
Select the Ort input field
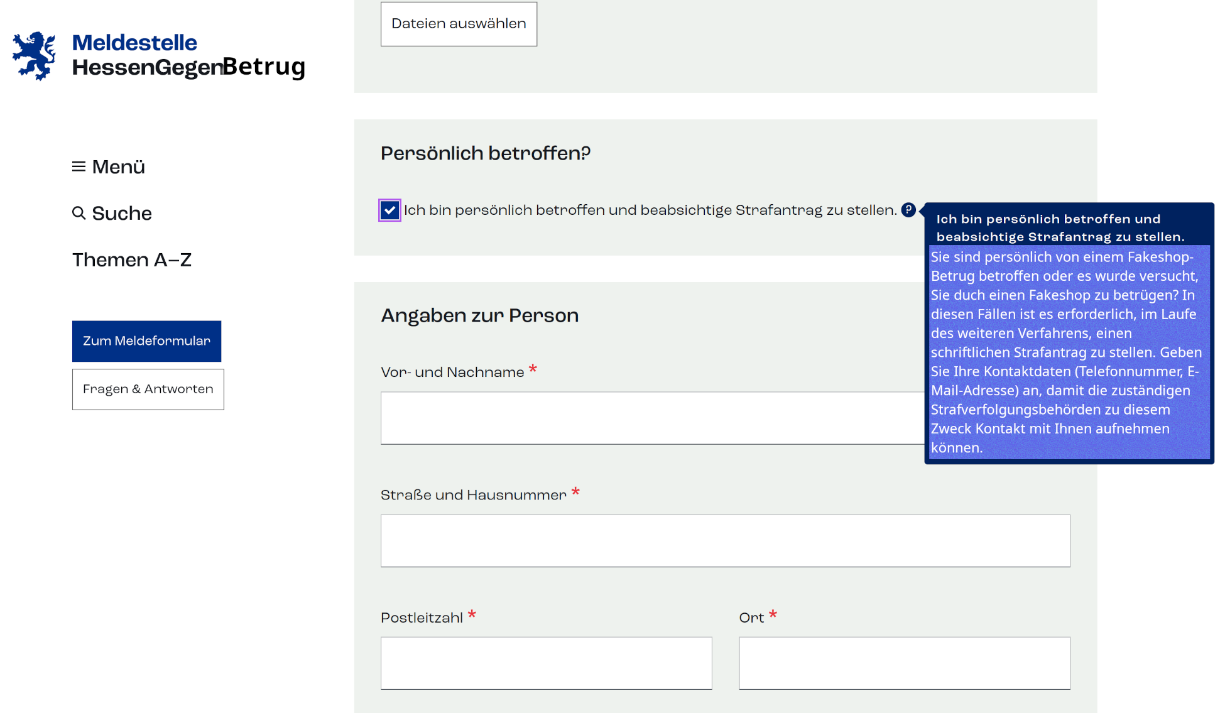pyautogui.click(x=904, y=663)
